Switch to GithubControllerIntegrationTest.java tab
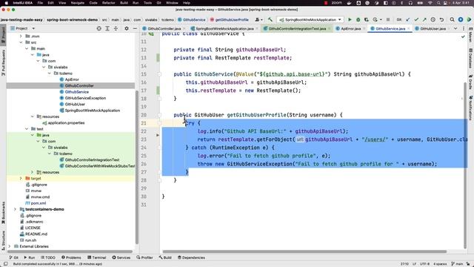474x267 pixels. pyautogui.click(x=297, y=28)
